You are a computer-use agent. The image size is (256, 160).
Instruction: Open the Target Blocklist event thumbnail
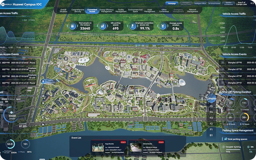pos(98,147)
